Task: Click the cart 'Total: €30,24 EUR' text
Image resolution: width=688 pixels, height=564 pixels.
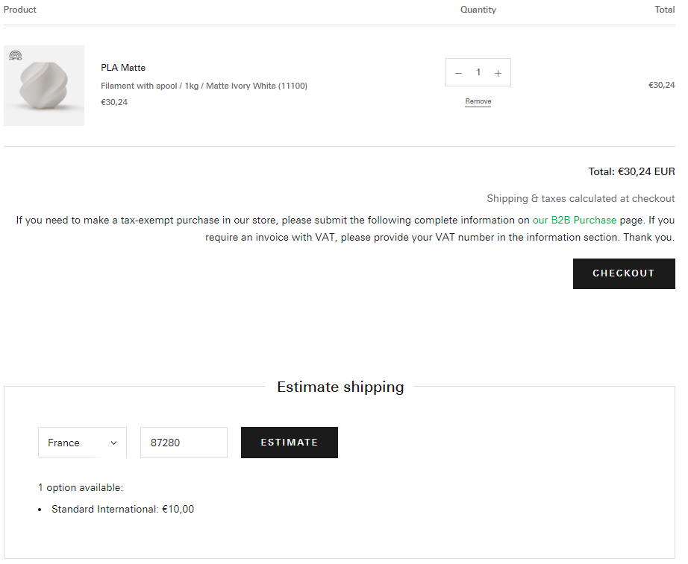Action: pos(631,171)
